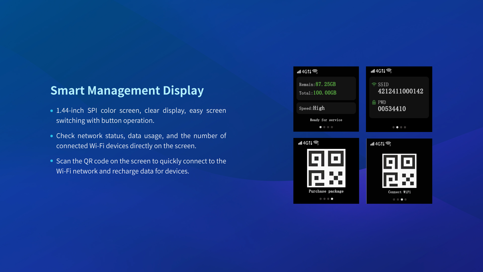Click the 'Remain:87.25GB' value

pyautogui.click(x=317, y=84)
